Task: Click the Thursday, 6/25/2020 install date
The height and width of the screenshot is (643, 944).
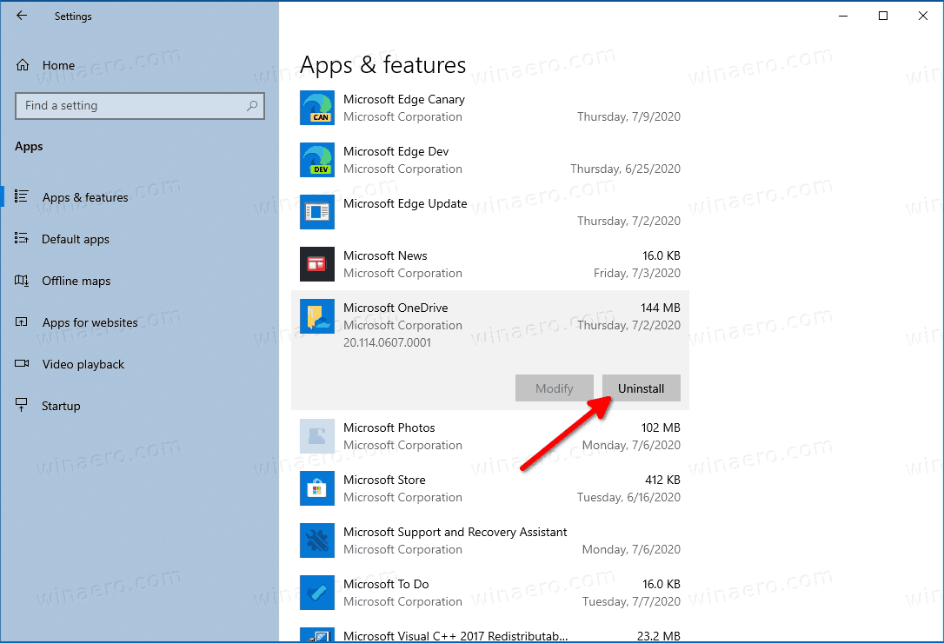Action: click(x=626, y=169)
